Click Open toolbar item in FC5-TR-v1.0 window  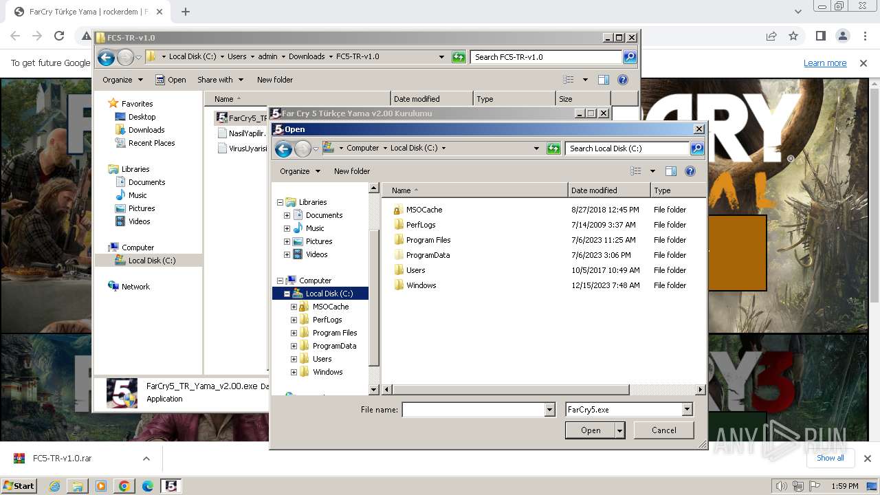(170, 80)
